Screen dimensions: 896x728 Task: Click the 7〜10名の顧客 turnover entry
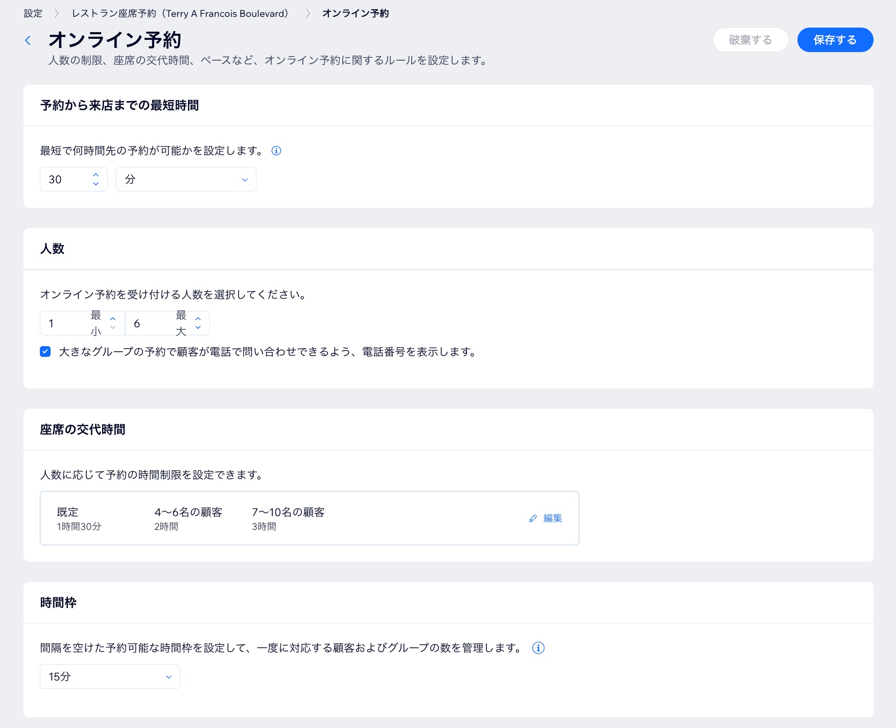tap(288, 519)
